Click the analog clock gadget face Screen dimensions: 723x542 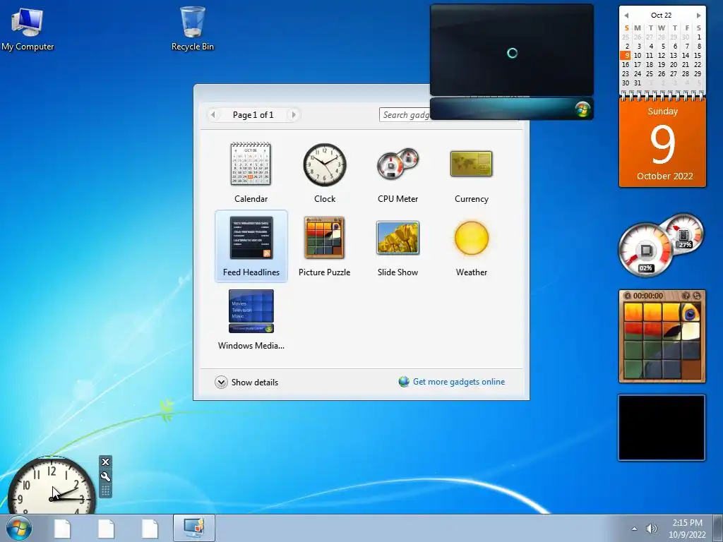(52, 485)
